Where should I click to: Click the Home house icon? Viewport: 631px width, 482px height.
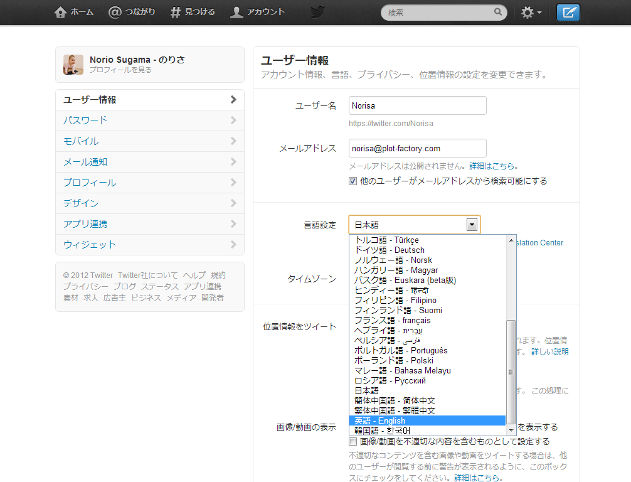point(60,13)
